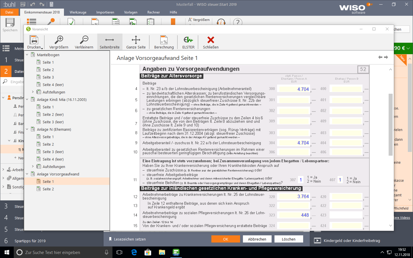Click the search magnifier icon beside Eingabe

click(5, 82)
